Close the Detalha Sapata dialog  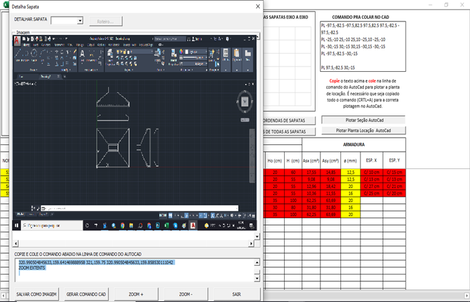pyautogui.click(x=257, y=6)
